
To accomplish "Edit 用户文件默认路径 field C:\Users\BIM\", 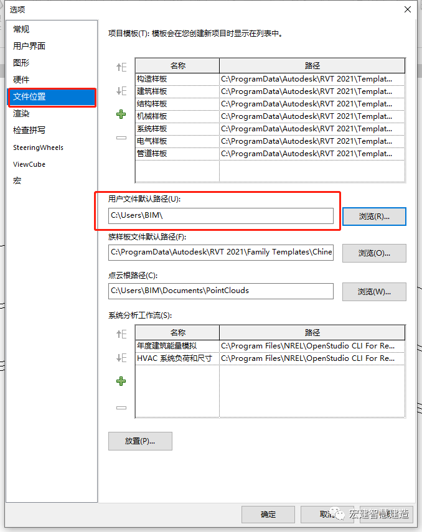I will (221, 216).
